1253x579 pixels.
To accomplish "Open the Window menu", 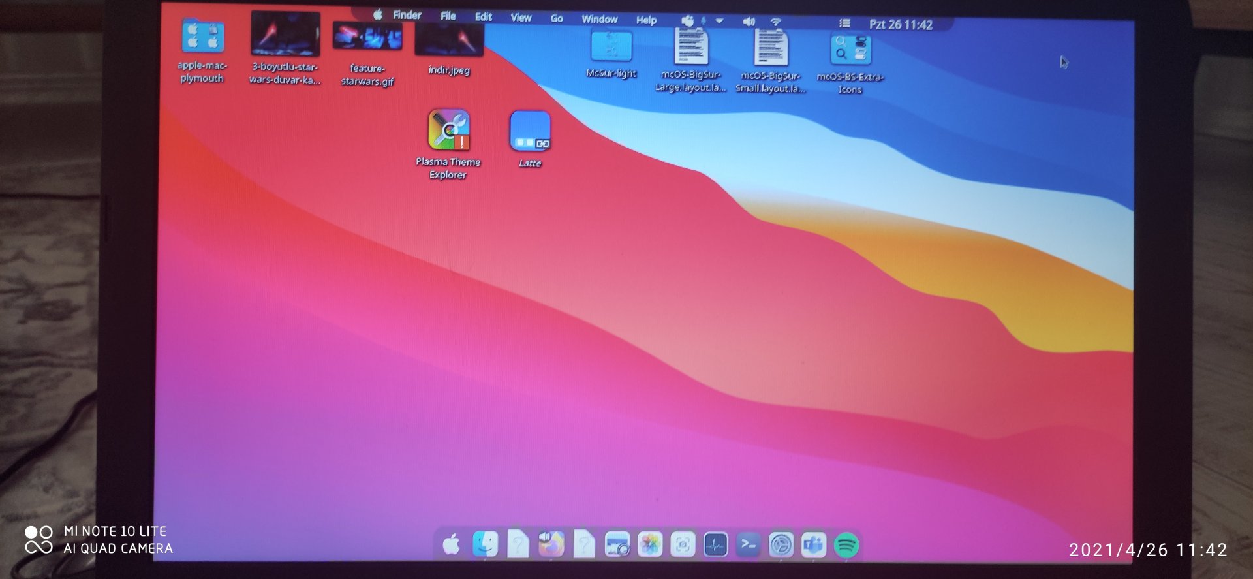I will click(600, 19).
